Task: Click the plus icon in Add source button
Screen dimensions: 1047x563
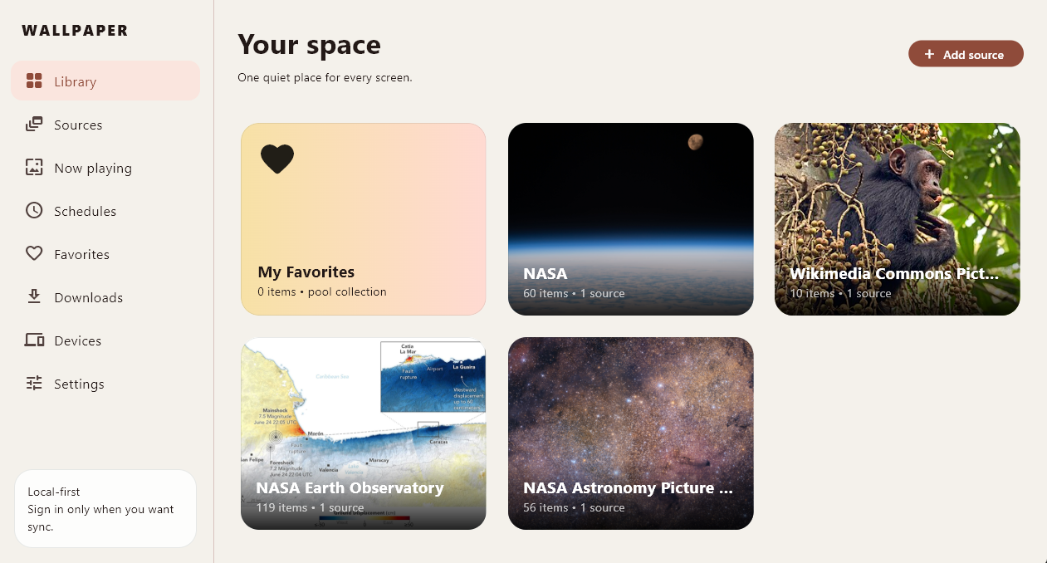Action: (x=929, y=54)
